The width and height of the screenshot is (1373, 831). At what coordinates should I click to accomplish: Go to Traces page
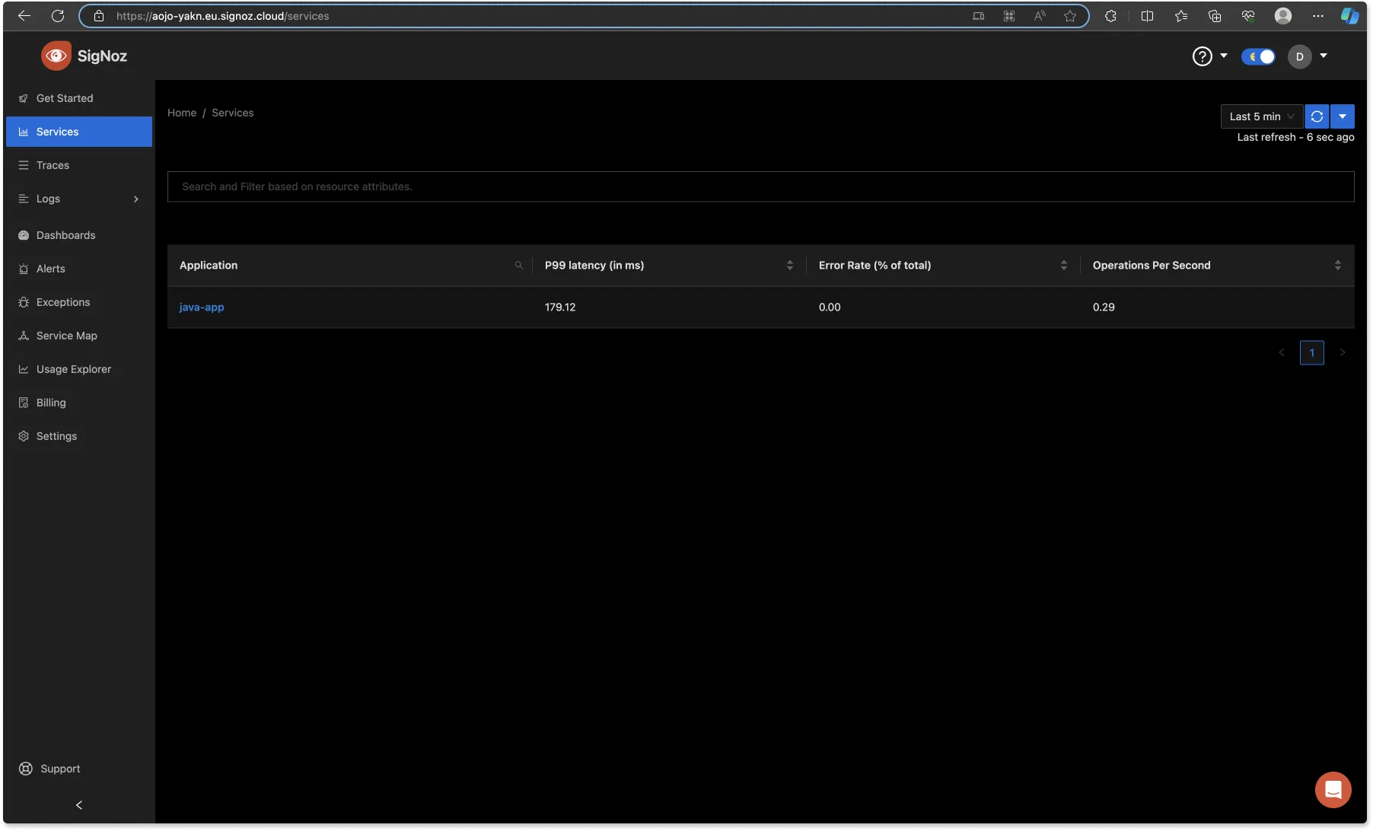[79, 165]
